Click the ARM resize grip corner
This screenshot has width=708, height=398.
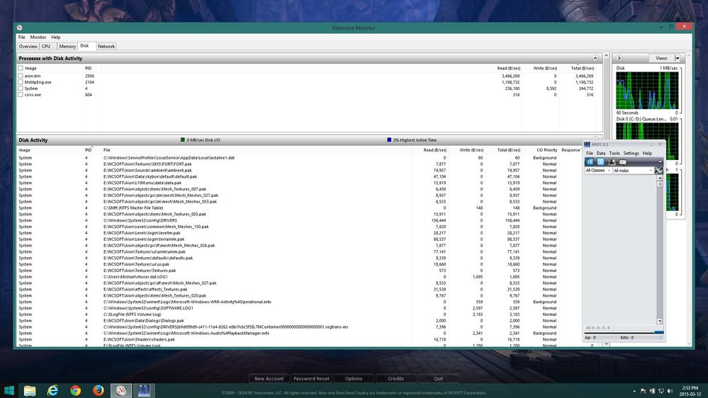pyautogui.click(x=661, y=338)
